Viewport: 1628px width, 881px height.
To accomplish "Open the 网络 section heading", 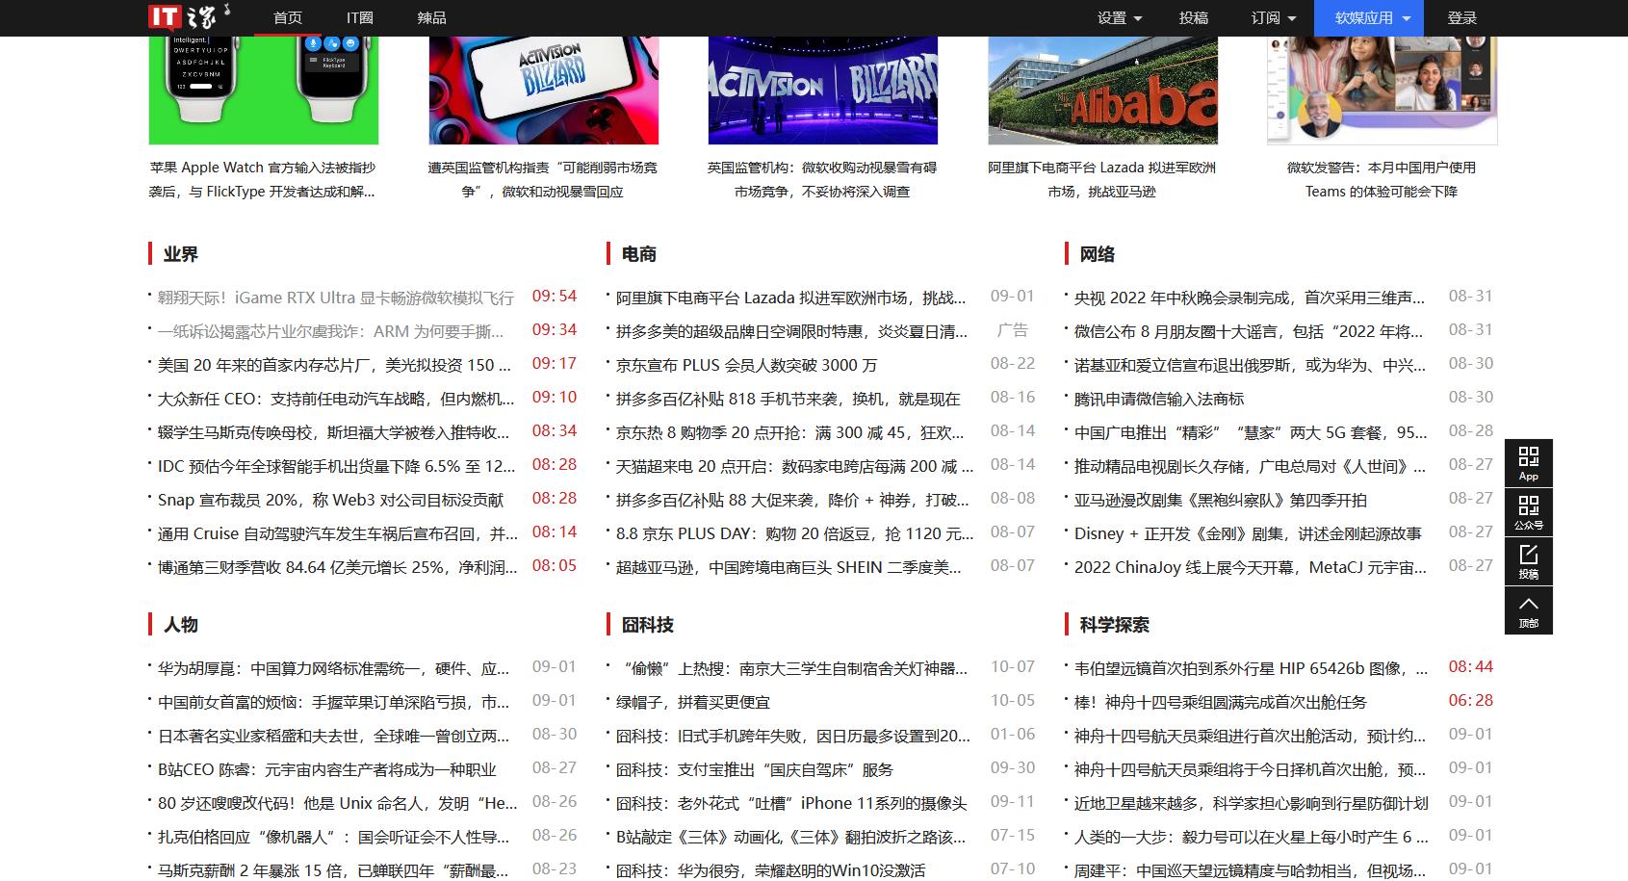I will [1097, 254].
